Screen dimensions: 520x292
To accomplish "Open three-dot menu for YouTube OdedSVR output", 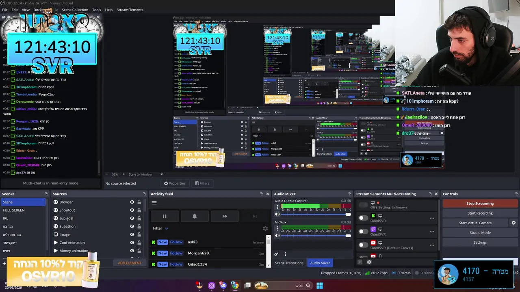I will tap(432, 245).
